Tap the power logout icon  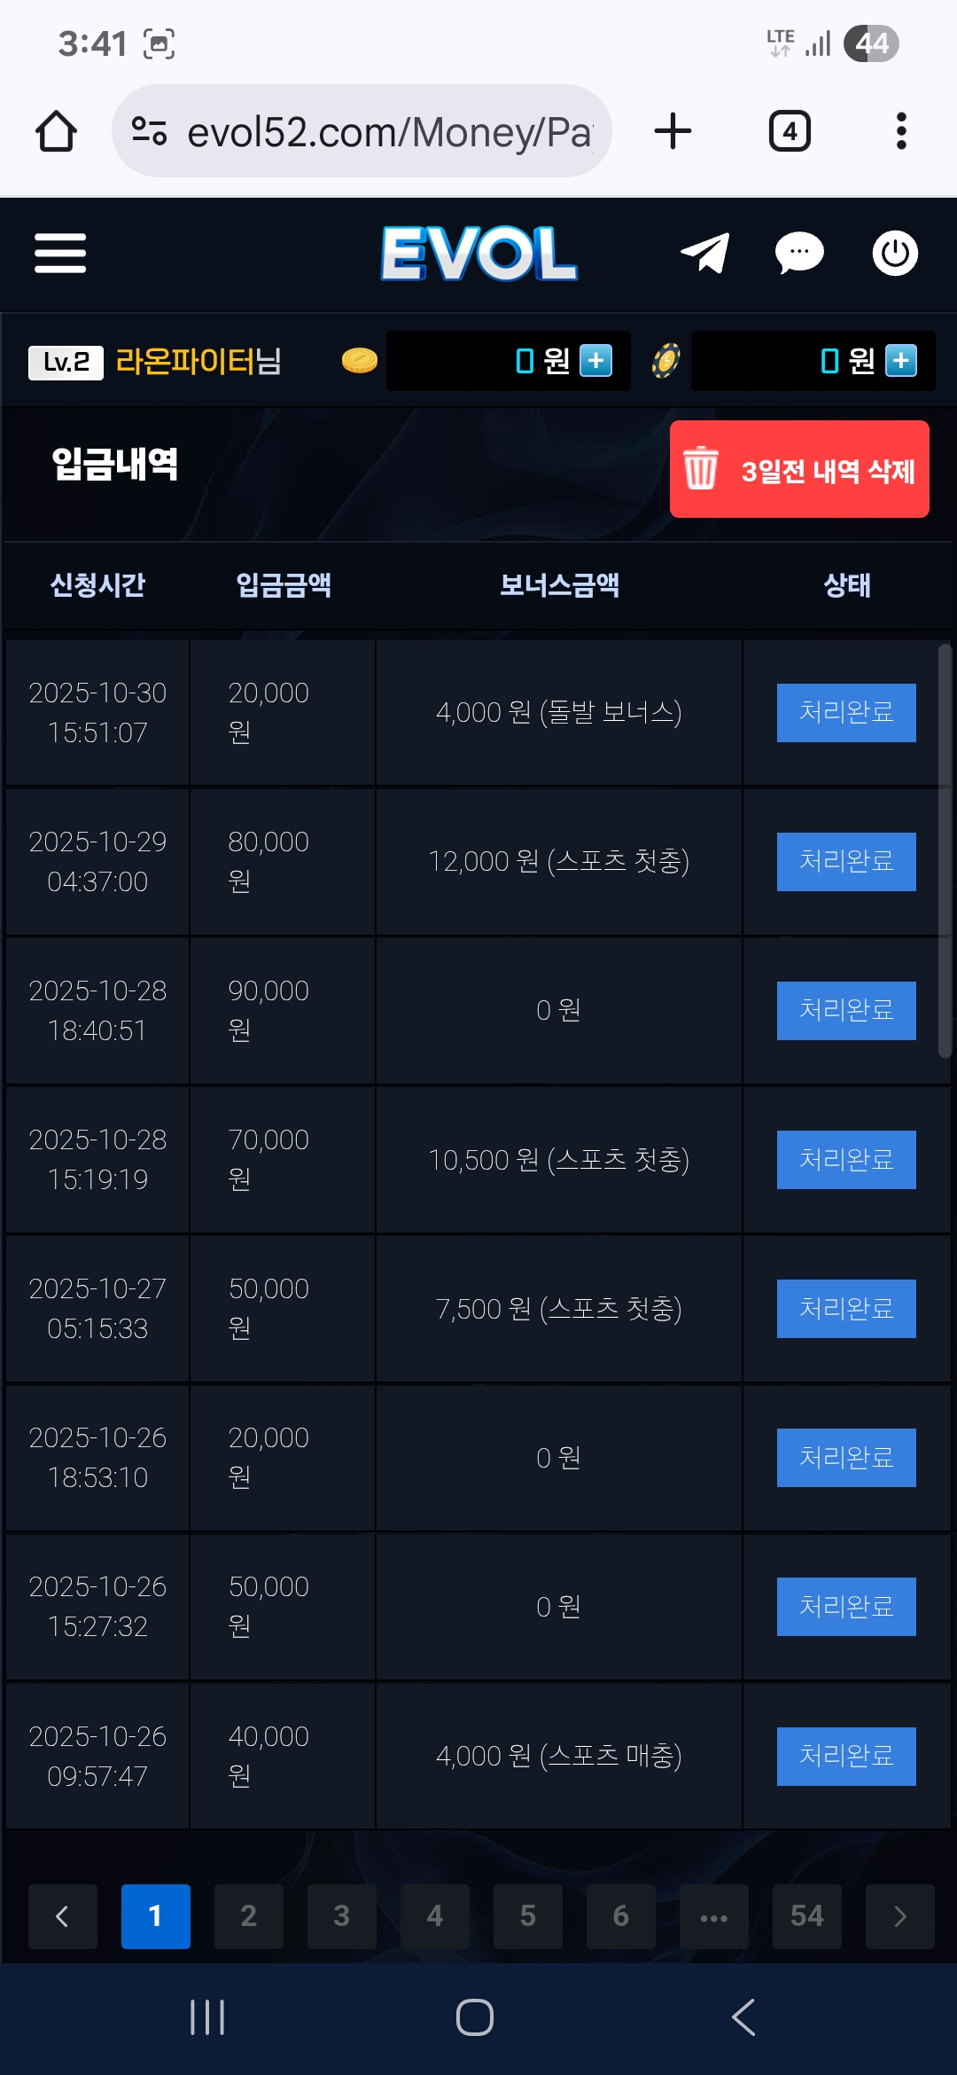894,254
